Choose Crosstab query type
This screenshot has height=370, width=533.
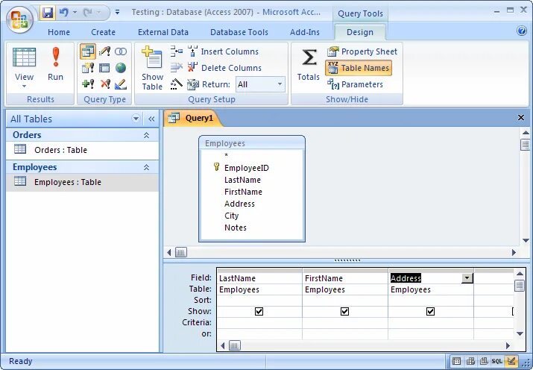click(104, 68)
